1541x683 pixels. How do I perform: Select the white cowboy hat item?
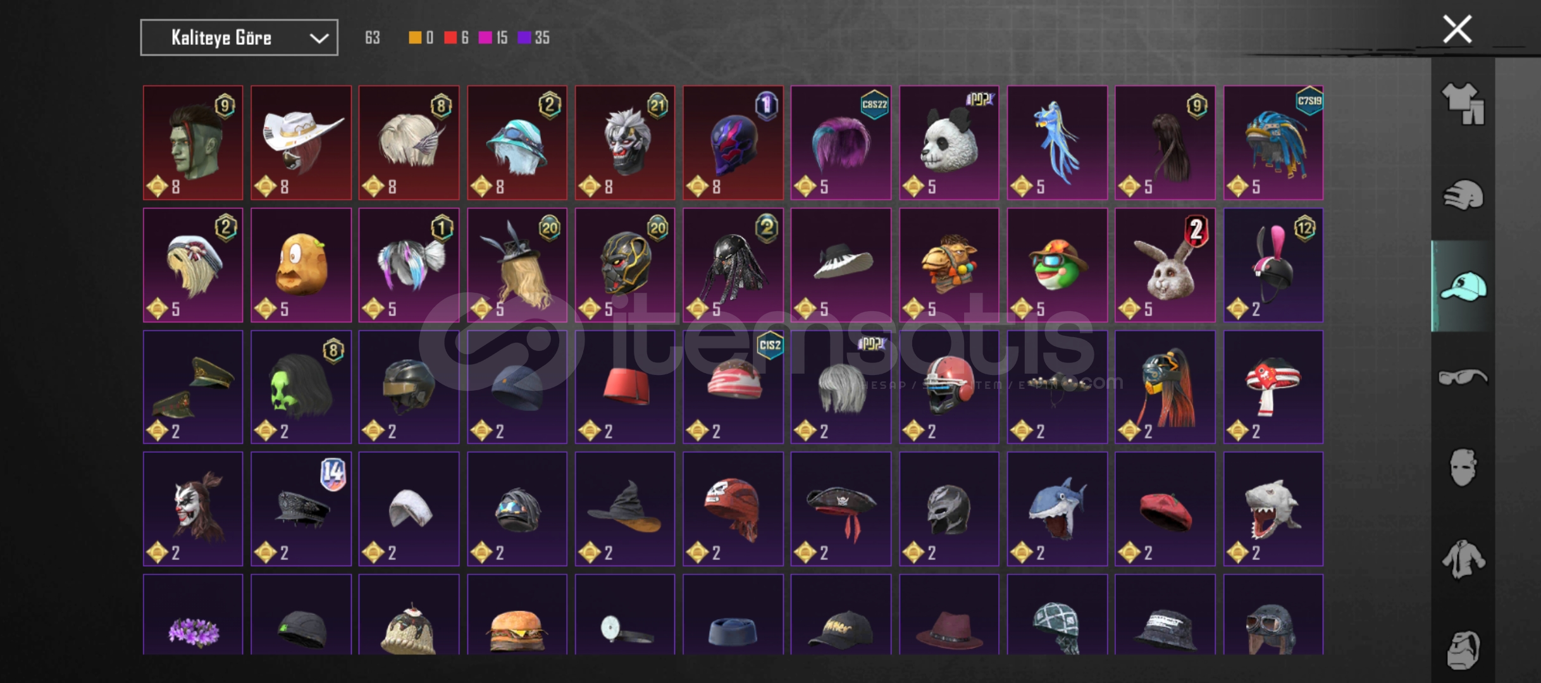(x=301, y=143)
